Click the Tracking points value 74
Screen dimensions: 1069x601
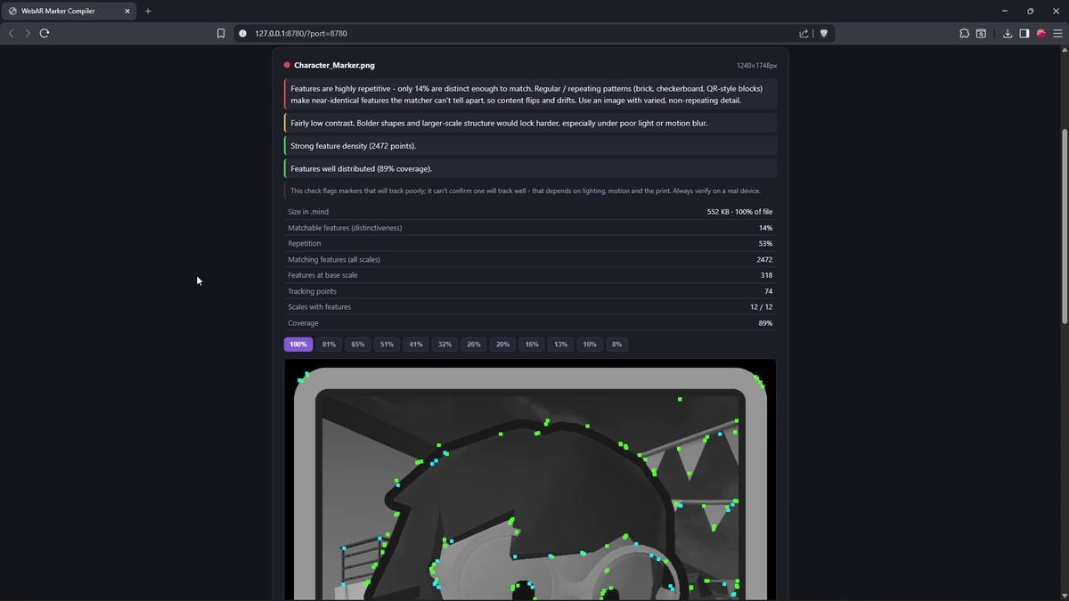point(768,291)
